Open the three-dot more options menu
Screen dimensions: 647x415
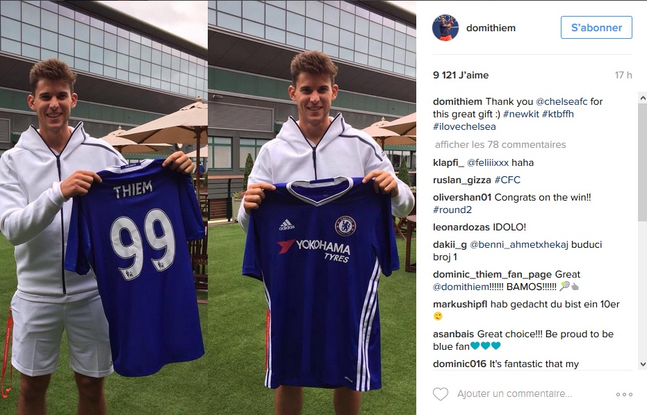pyautogui.click(x=624, y=394)
